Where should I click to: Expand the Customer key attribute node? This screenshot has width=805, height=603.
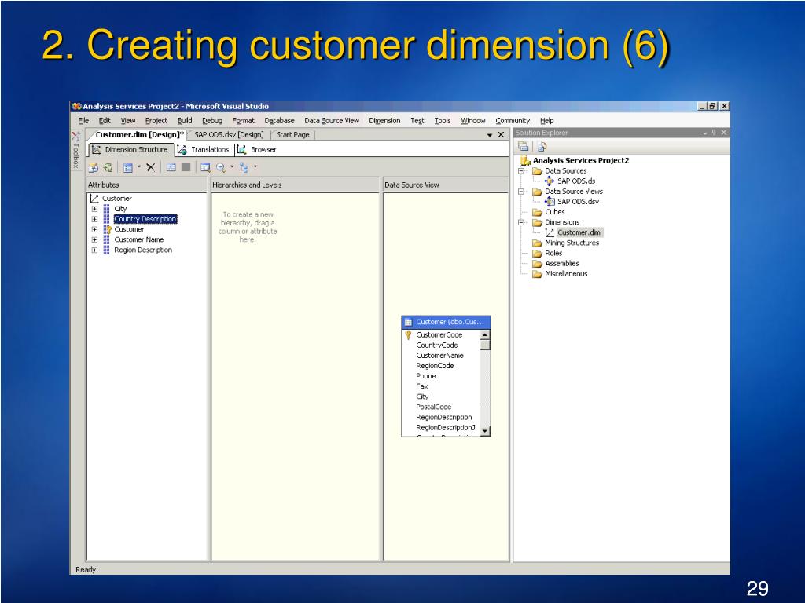coord(94,229)
